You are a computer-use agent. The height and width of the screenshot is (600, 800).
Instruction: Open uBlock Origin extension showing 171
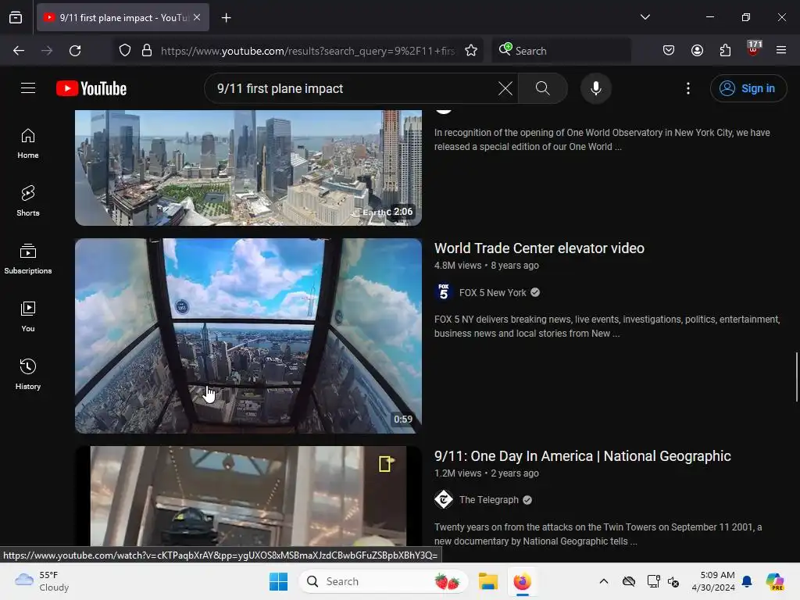[753, 49]
